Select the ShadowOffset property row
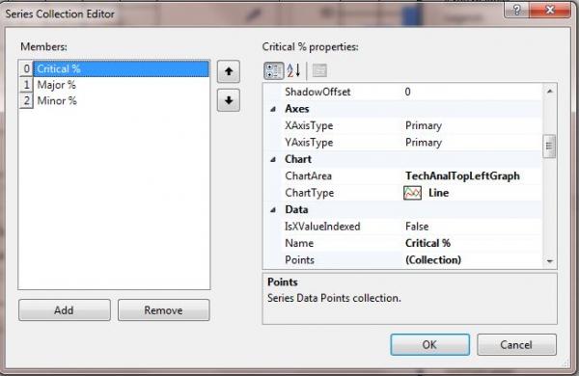 (402, 92)
